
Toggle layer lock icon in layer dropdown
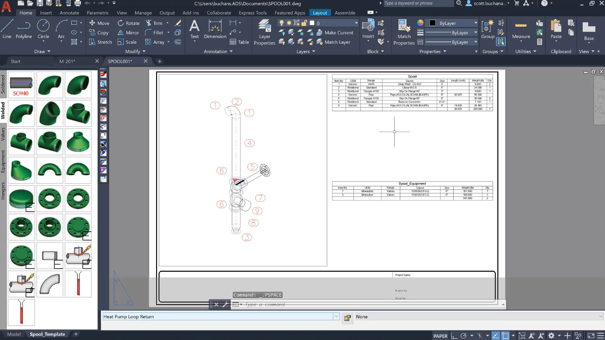tap(303, 23)
